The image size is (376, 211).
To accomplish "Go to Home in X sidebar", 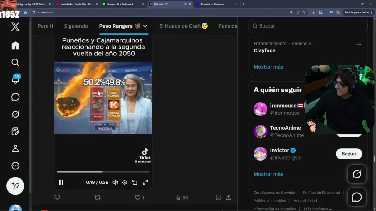I will pos(15,45).
